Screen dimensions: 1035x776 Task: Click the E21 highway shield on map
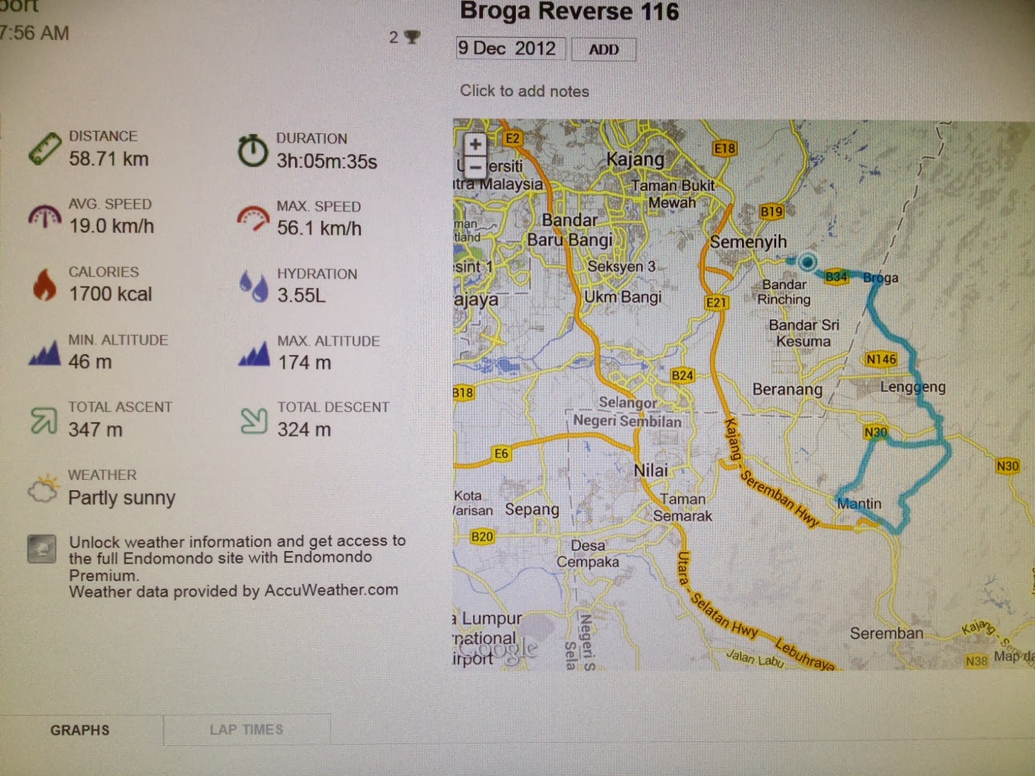tap(717, 302)
